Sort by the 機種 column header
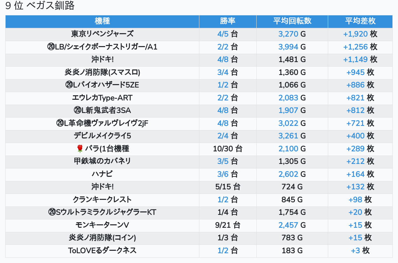Screen dimensions: 398x263 point(102,21)
